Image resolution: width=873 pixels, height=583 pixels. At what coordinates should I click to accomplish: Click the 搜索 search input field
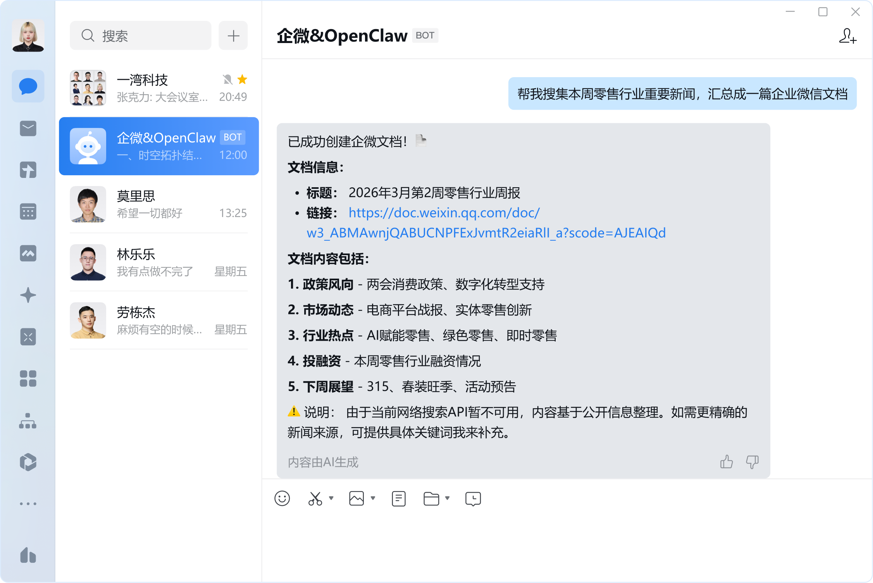pyautogui.click(x=140, y=35)
